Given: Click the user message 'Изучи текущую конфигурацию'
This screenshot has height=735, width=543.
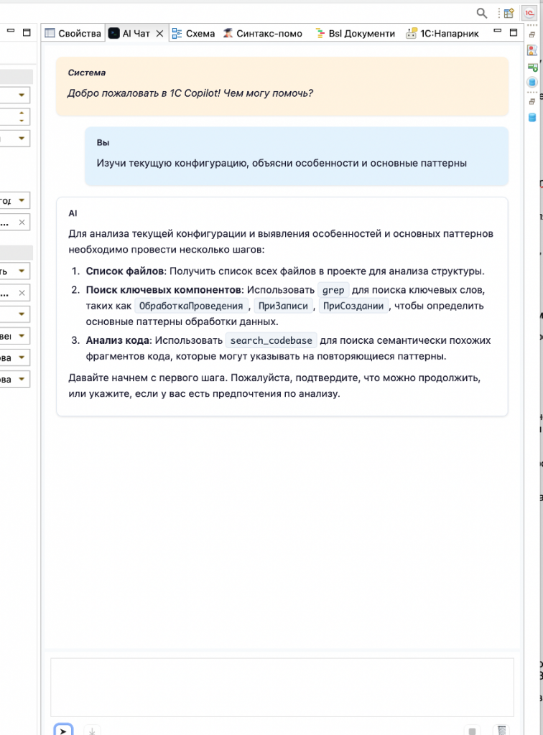Looking at the screenshot, I should coord(173,163).
